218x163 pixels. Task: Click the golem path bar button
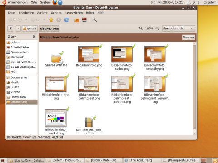(x=30, y=29)
